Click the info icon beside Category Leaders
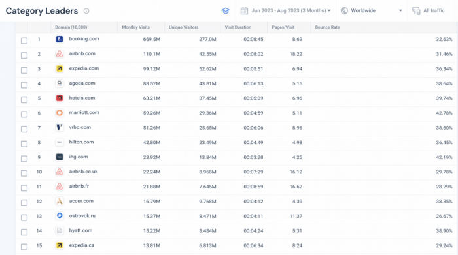The width and height of the screenshot is (458, 255). point(86,11)
